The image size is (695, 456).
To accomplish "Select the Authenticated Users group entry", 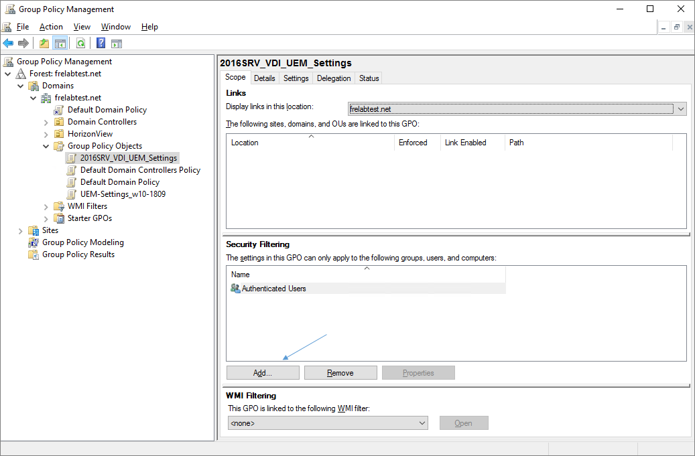I will pos(273,289).
